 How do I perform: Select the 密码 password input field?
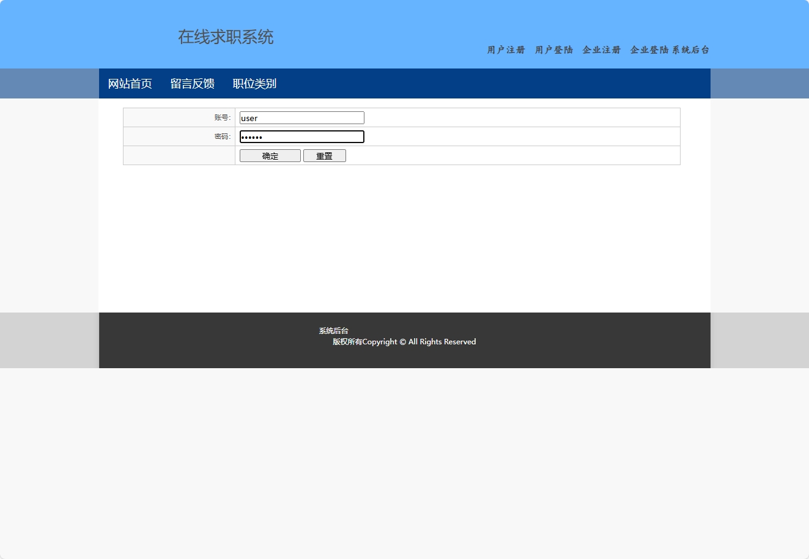(x=301, y=136)
